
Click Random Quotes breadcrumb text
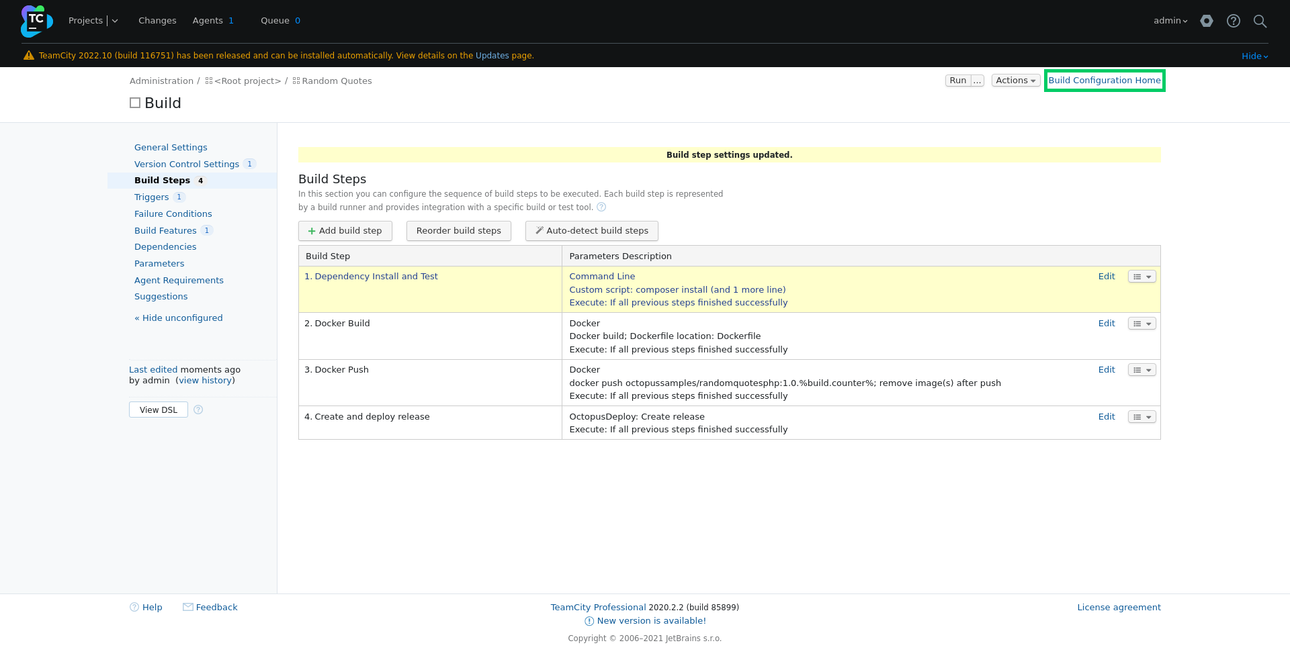(337, 81)
